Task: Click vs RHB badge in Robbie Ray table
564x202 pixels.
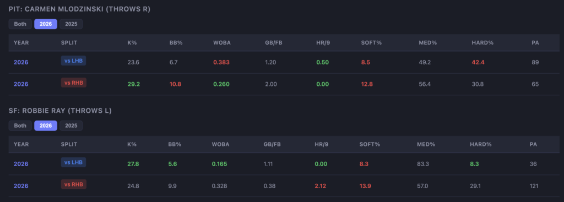Action: [74, 184]
